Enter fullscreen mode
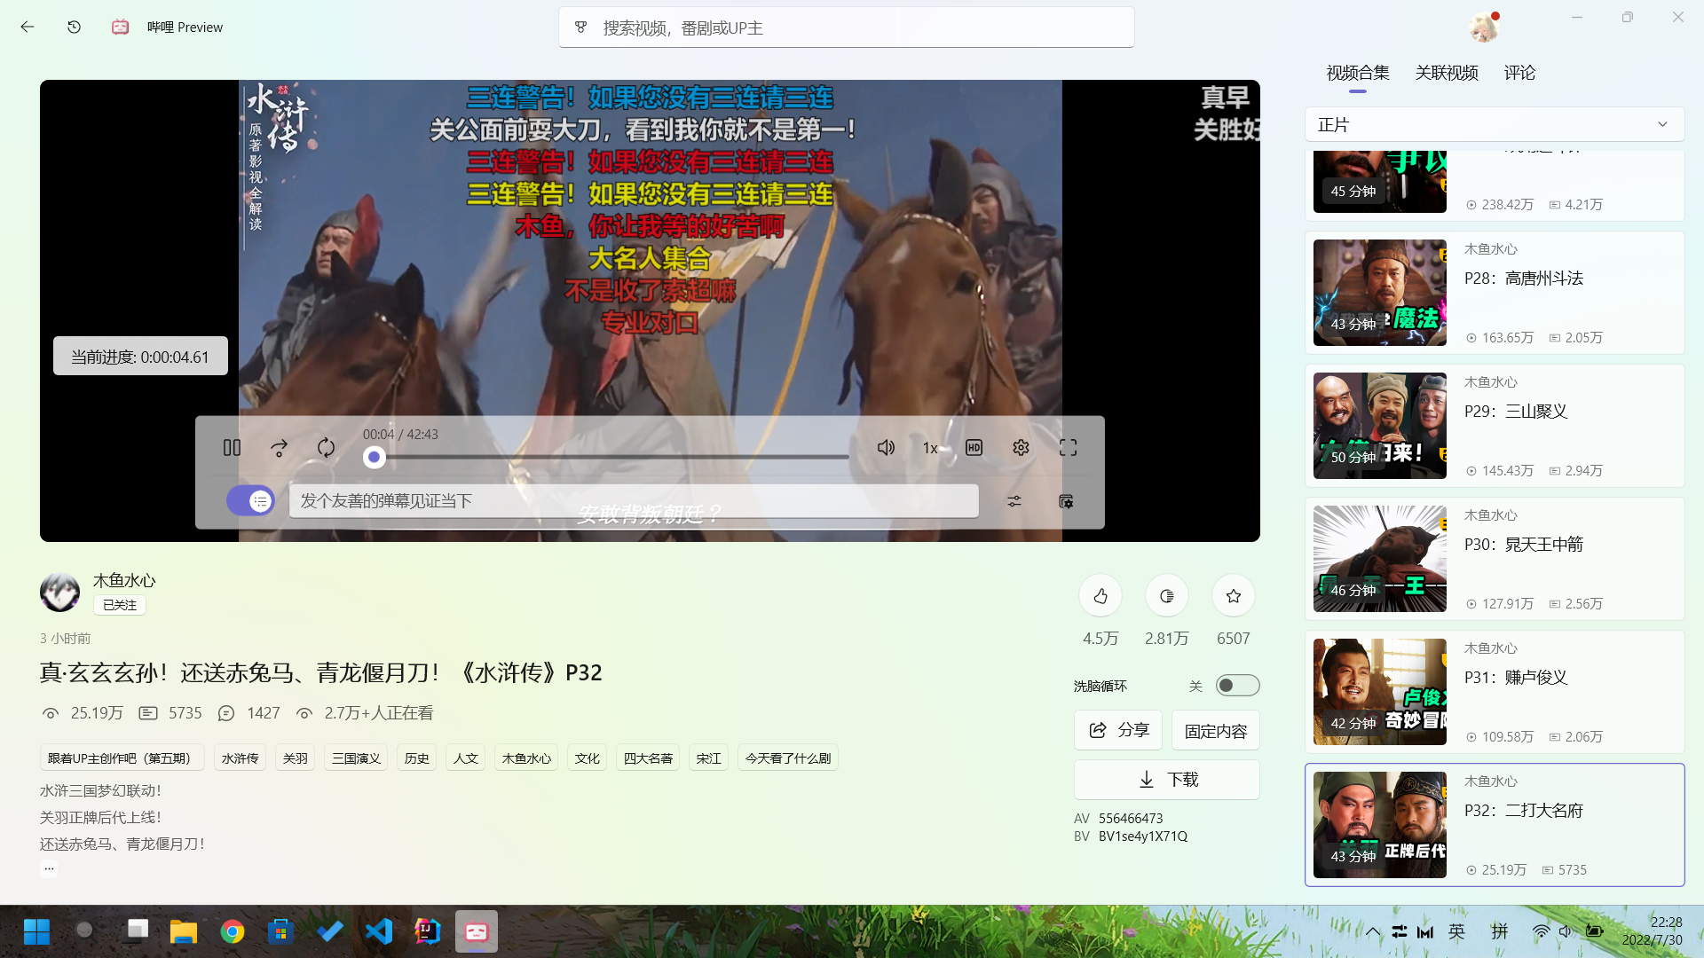The image size is (1704, 958). [x=1068, y=448]
